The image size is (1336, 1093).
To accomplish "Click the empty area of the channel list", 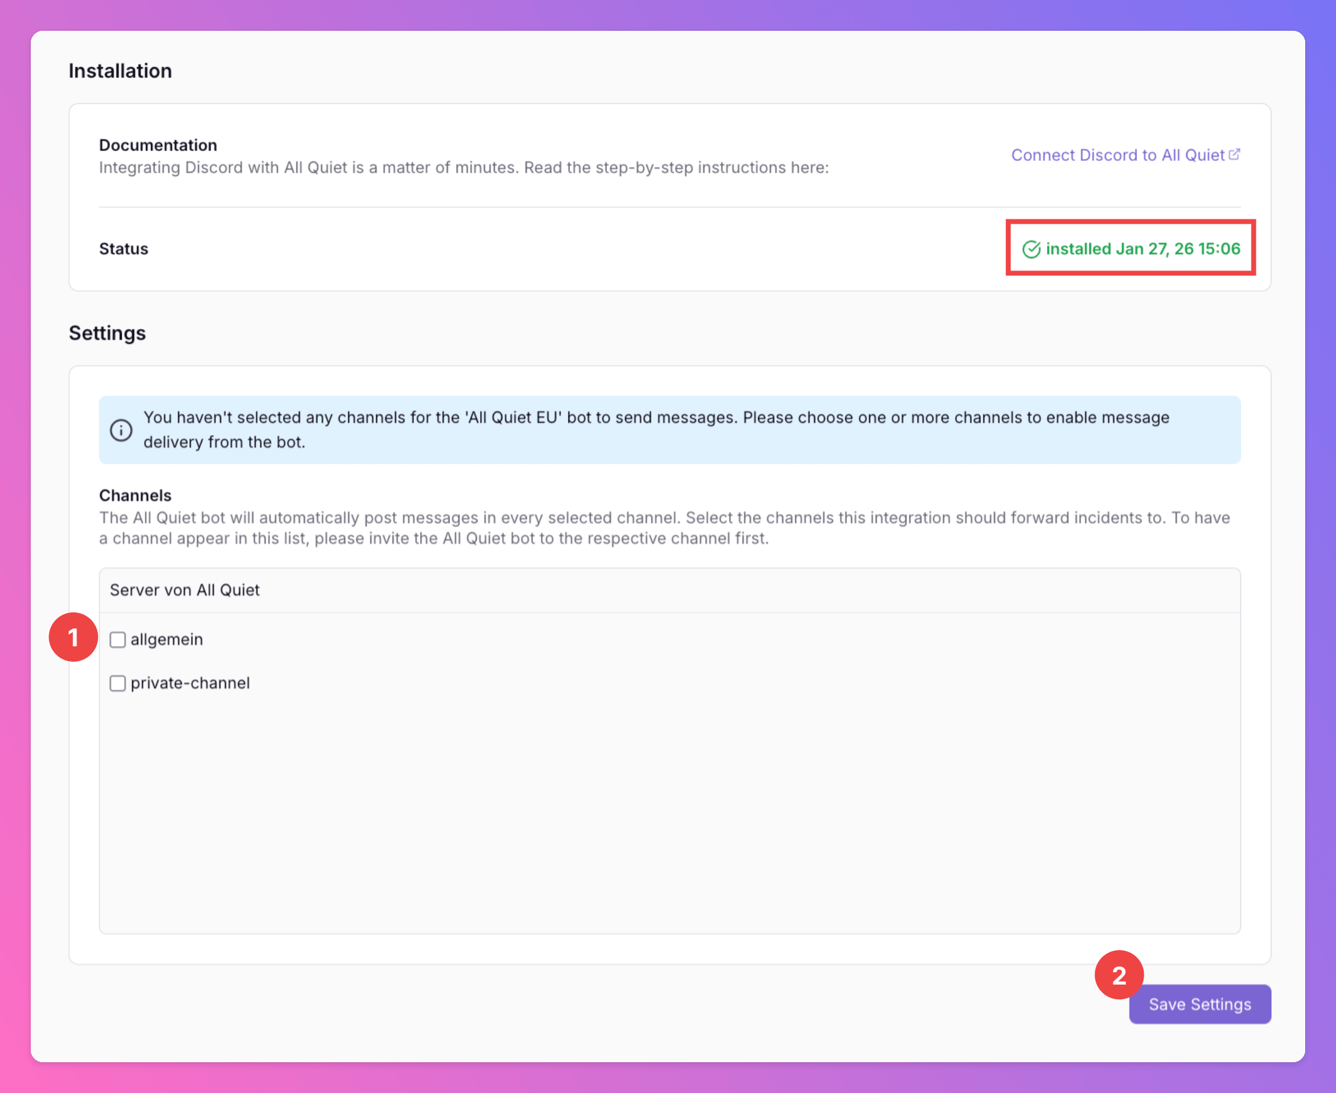I will tap(669, 818).
